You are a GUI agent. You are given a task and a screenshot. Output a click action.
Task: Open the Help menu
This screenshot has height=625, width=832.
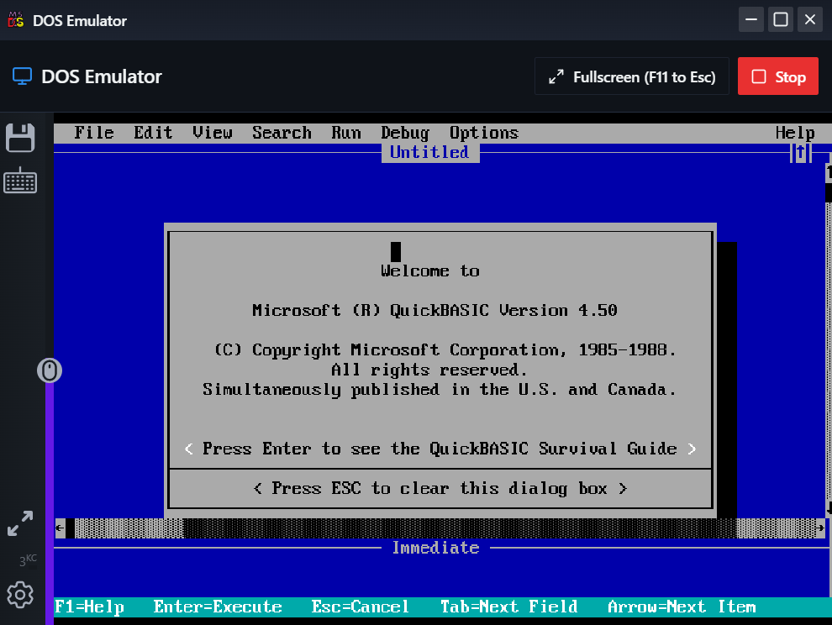pos(795,133)
